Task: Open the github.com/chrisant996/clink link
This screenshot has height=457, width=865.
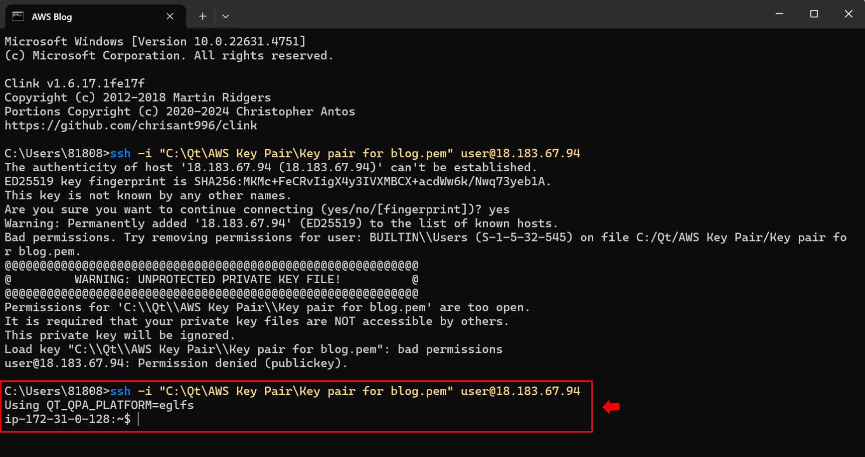Action: click(131, 125)
